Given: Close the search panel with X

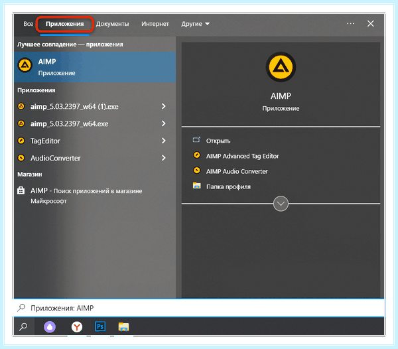Looking at the screenshot, I should click(371, 24).
